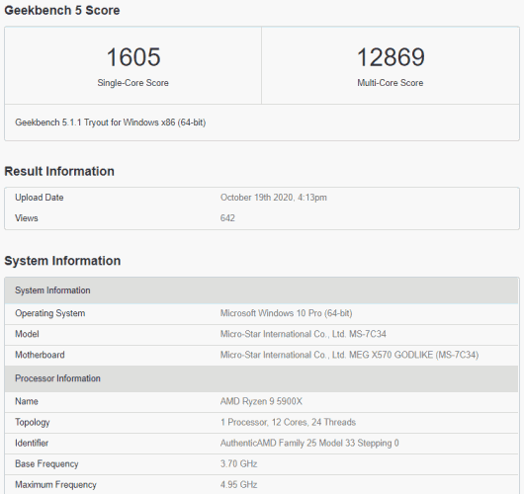524x494 pixels.
Task: Click the Views label
Action: click(x=27, y=218)
